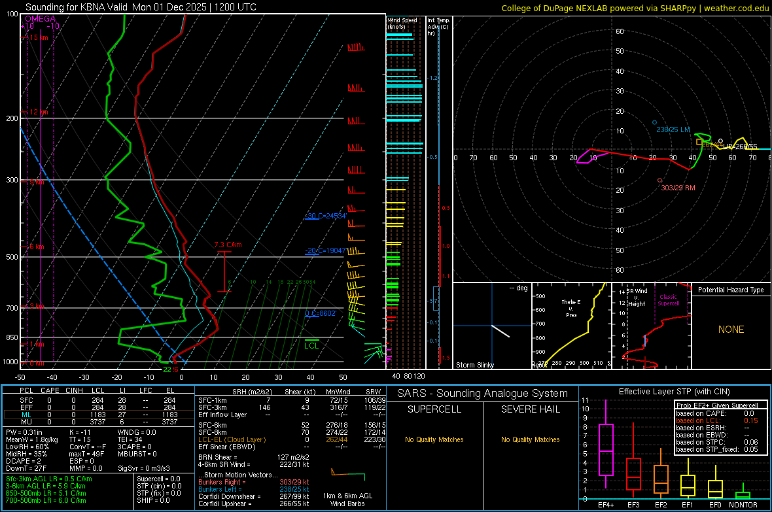This screenshot has width=772, height=512.
Task: Click the DCAPE = 2 value
Action: (23, 461)
